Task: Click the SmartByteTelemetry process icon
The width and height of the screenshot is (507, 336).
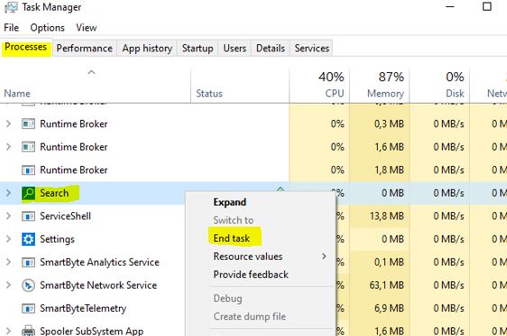Action: tap(28, 308)
